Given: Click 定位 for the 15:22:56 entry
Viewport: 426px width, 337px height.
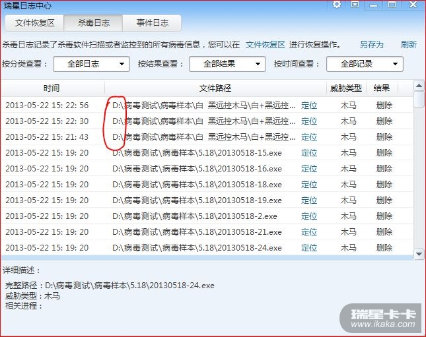Looking at the screenshot, I should (x=309, y=106).
